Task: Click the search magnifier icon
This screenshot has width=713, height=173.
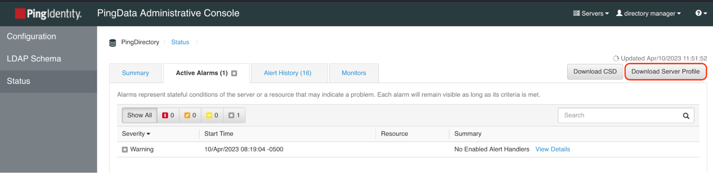Action: tap(686, 116)
